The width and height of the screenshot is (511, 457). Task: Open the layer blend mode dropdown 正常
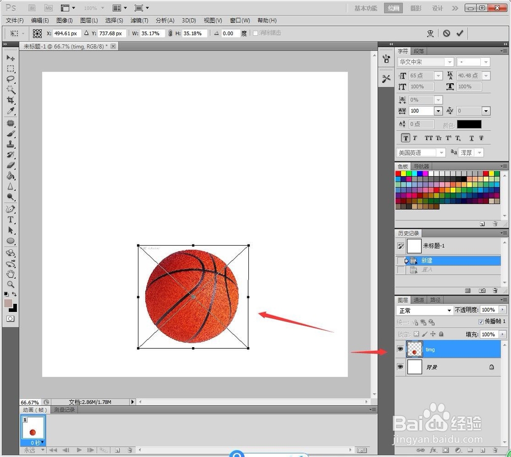point(424,310)
